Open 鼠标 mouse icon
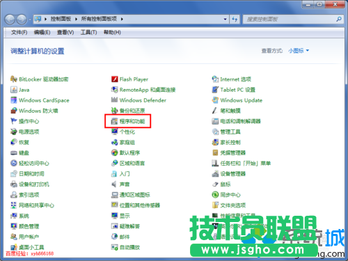Screen dimensions: 348x261 (215, 184)
